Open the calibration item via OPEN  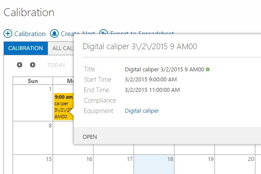tap(90, 137)
